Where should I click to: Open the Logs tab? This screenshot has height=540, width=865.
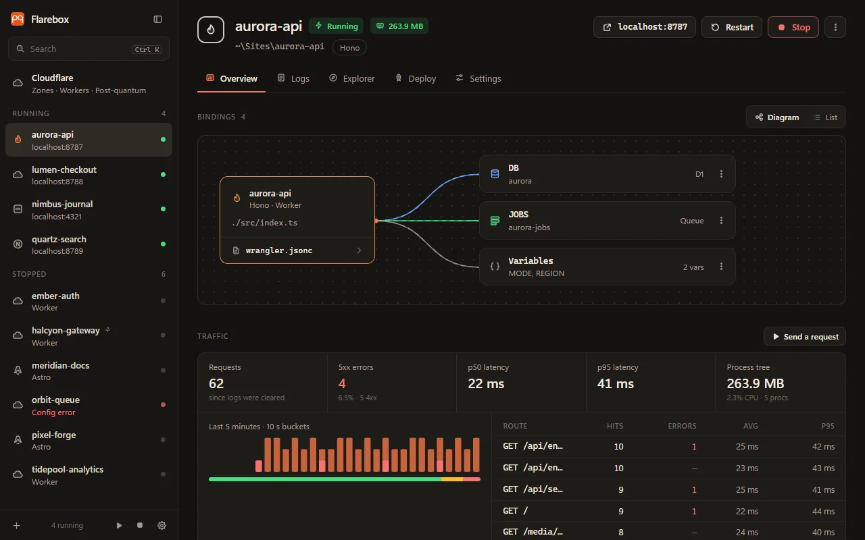click(x=293, y=79)
